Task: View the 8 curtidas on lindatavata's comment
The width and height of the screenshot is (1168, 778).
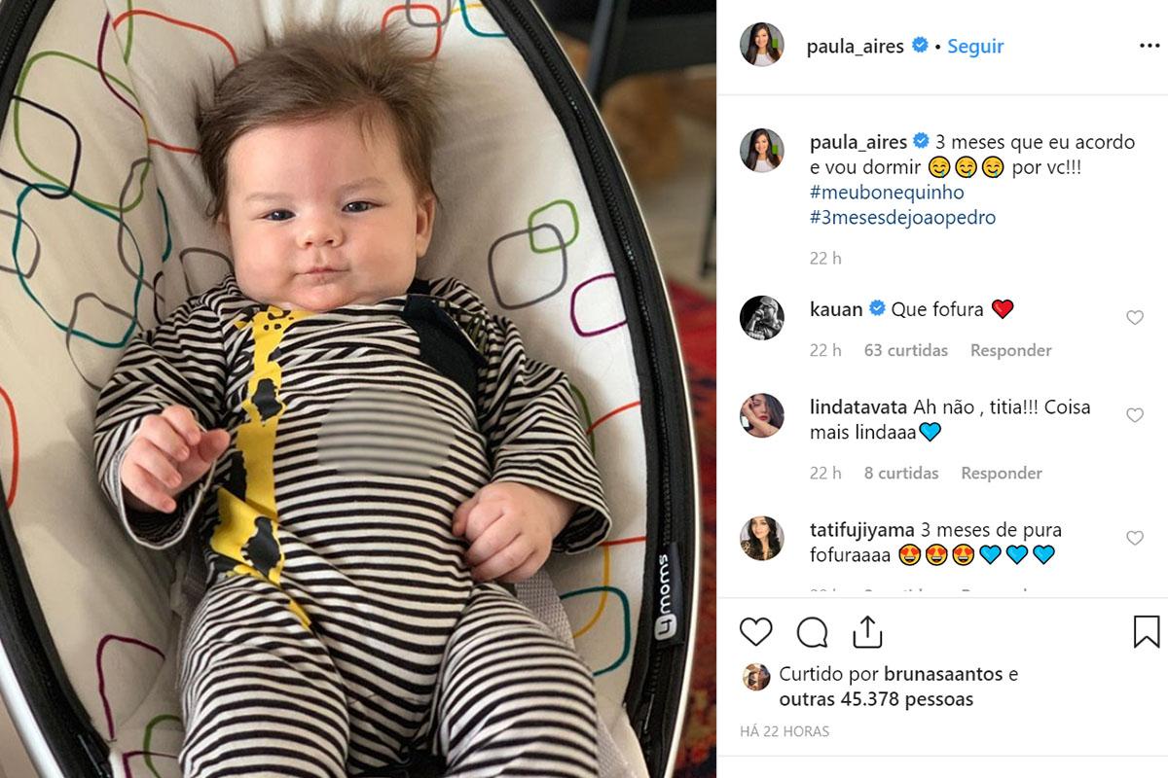Action: pos(901,473)
